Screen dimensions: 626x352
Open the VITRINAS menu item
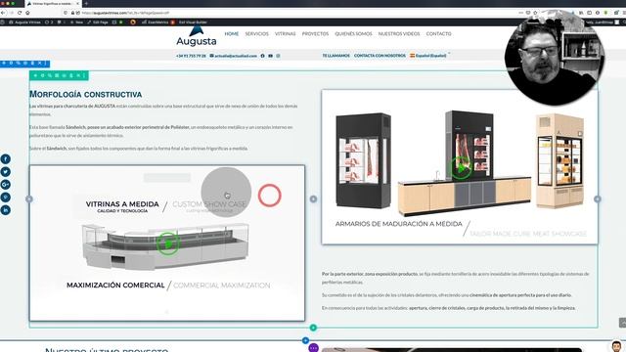[285, 34]
